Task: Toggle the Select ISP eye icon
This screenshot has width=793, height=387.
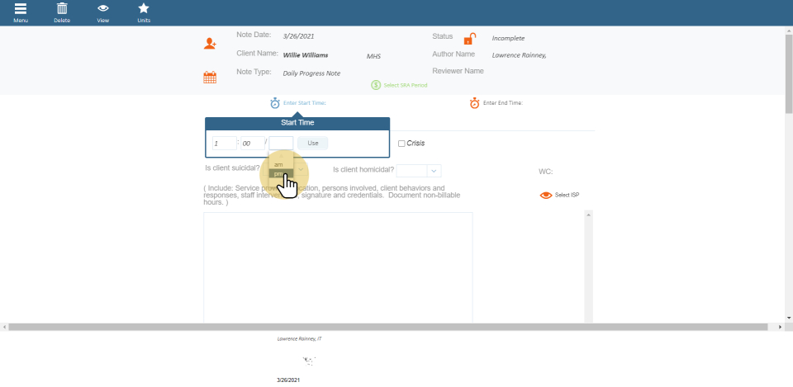Action: [x=545, y=196]
